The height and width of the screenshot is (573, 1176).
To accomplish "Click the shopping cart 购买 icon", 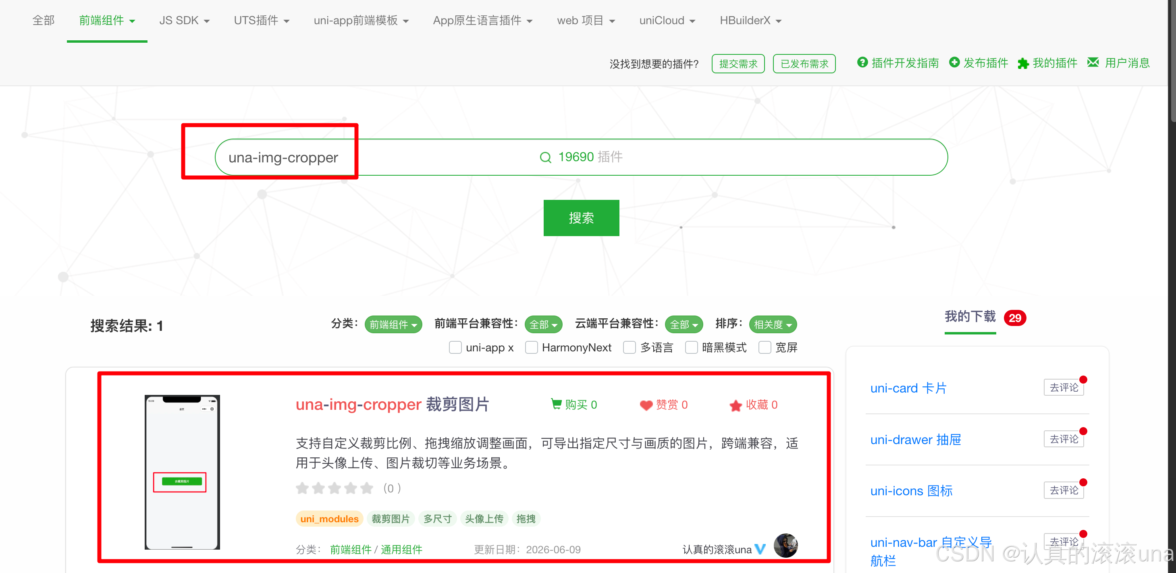I will (x=556, y=404).
